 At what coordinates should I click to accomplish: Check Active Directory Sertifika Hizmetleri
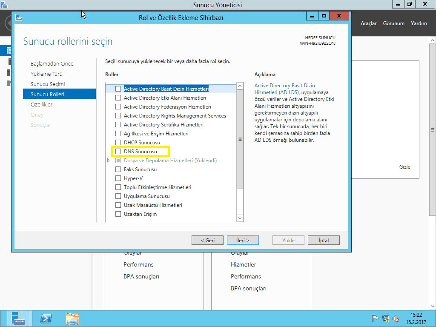click(118, 125)
